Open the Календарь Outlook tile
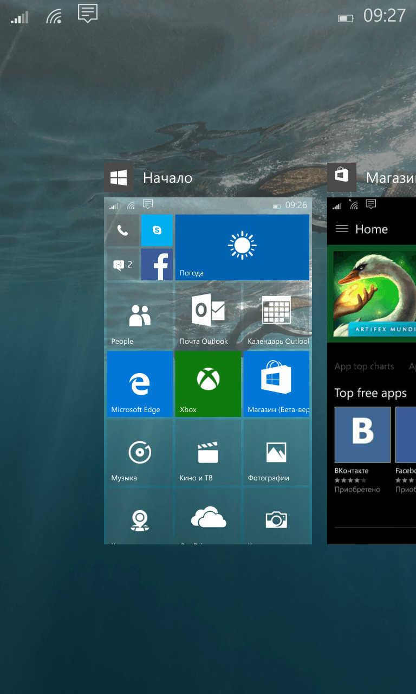416x694 pixels. coord(276,316)
